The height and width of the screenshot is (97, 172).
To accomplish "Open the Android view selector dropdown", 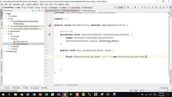I will (9, 11).
